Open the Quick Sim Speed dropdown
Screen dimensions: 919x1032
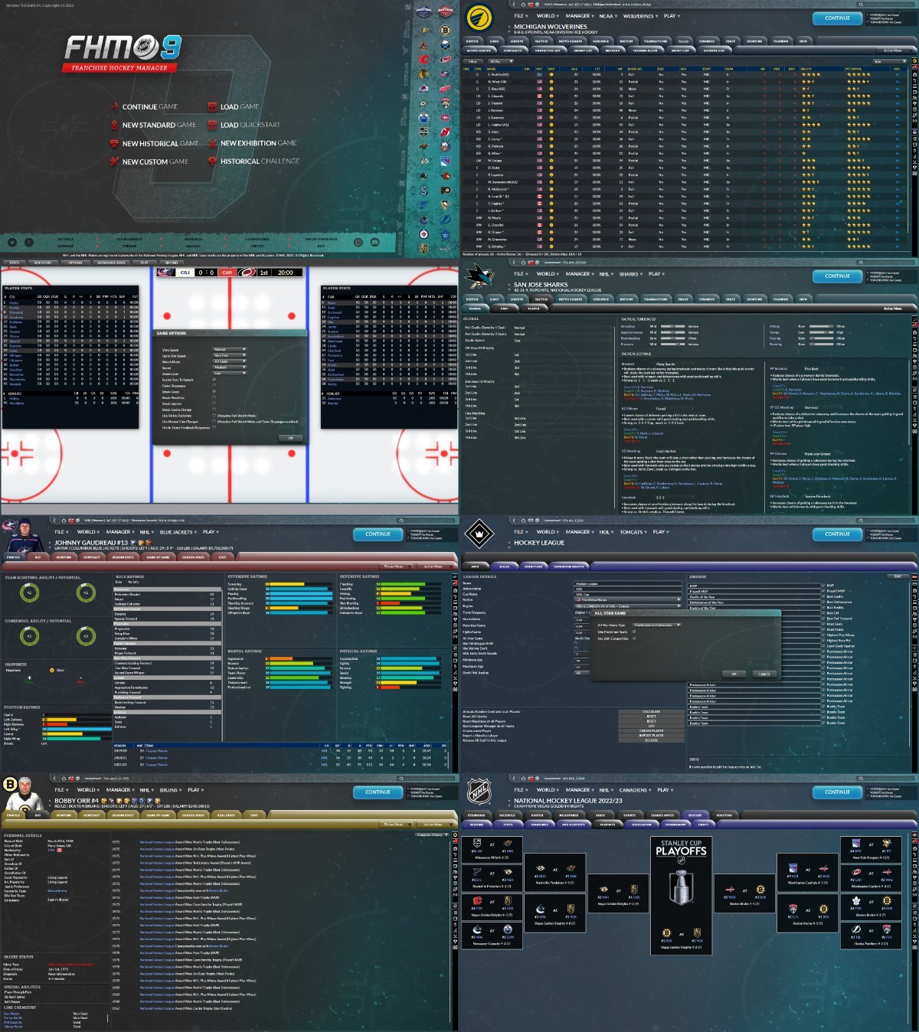tap(230, 355)
